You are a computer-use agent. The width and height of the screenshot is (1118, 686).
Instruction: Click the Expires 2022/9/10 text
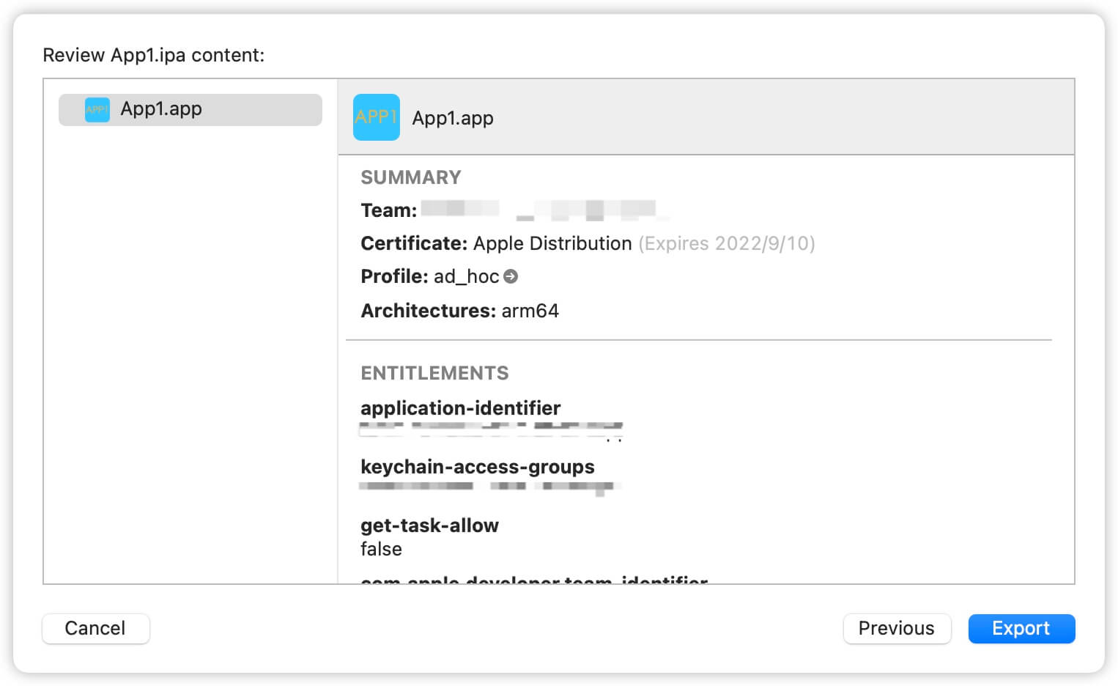coord(727,243)
